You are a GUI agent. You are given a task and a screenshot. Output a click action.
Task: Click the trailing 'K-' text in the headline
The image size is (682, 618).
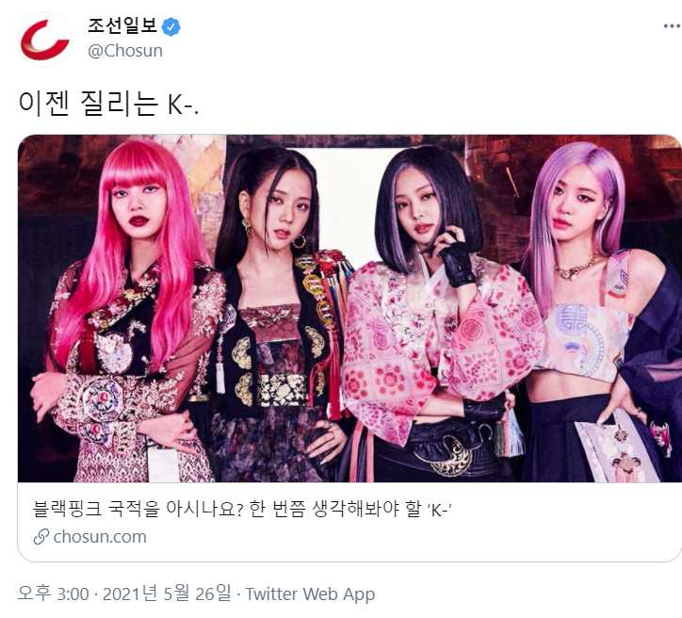(439, 510)
